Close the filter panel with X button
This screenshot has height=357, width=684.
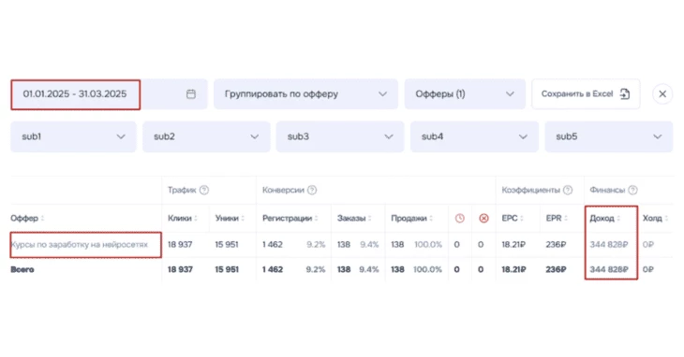tap(662, 94)
